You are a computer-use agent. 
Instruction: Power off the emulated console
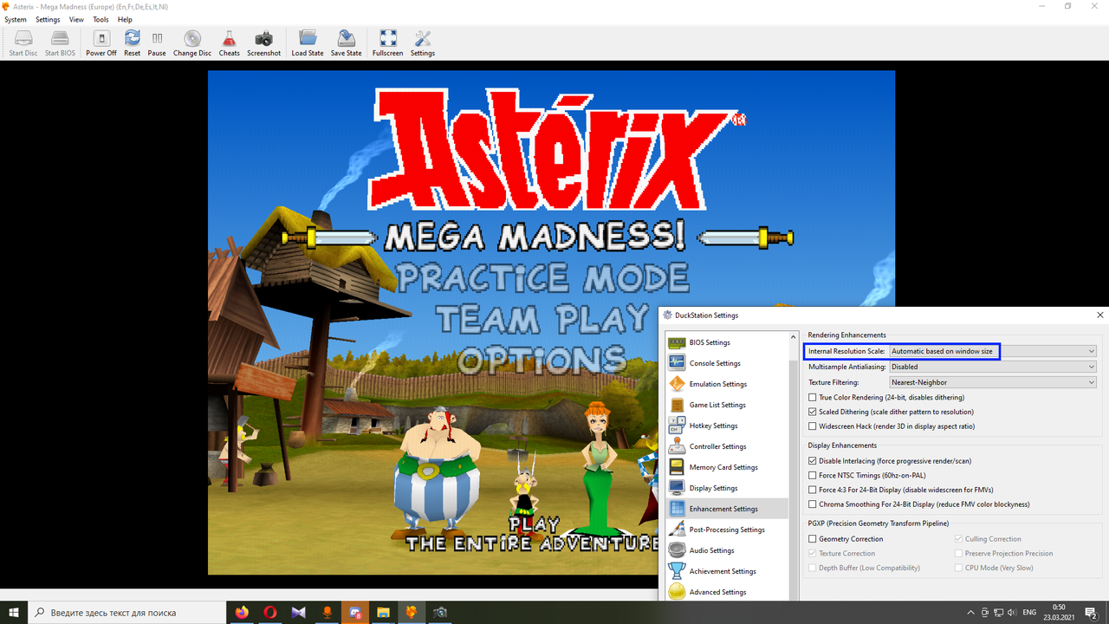pyautogui.click(x=101, y=42)
